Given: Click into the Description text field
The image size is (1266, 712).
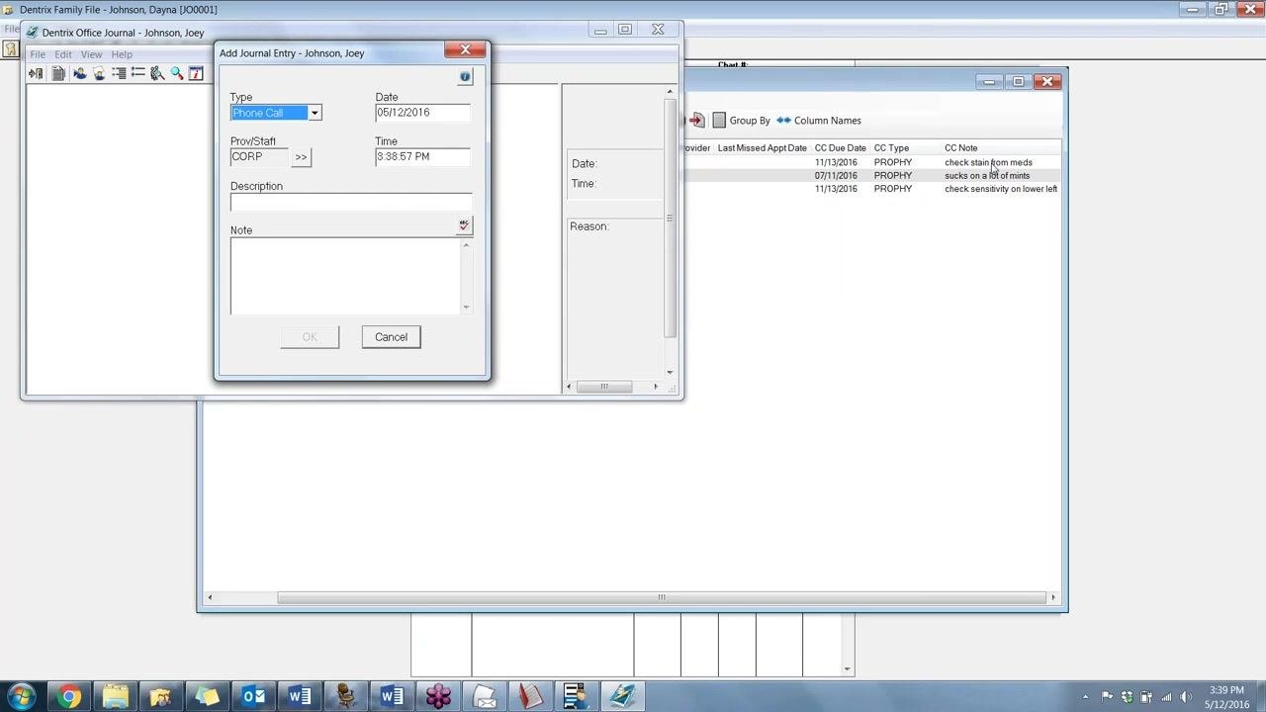Looking at the screenshot, I should 351,203.
